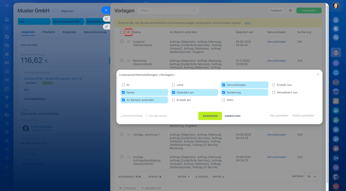346x191 pixels.
Task: Close the list view settings dialog
Action: pyautogui.click(x=318, y=75)
